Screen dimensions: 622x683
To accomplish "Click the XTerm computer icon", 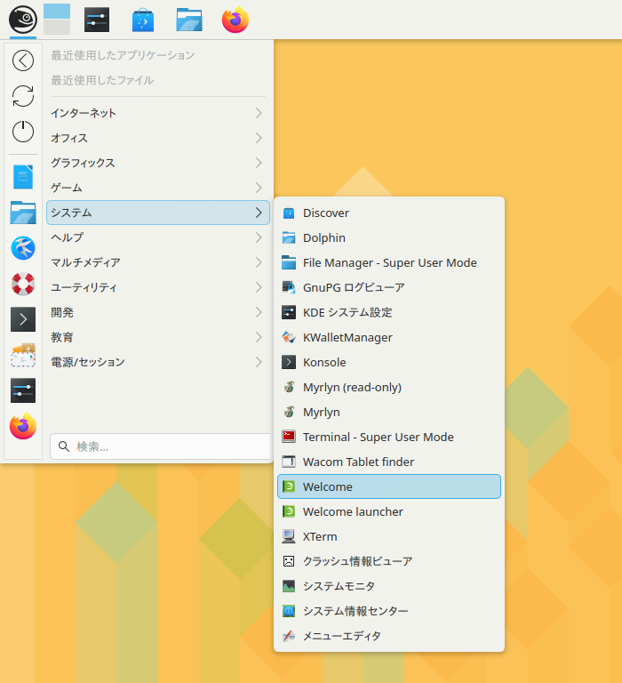I will tap(289, 536).
